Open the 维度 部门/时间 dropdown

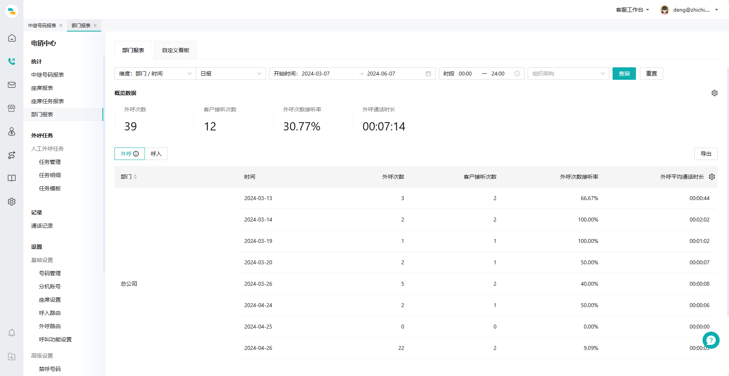pyautogui.click(x=155, y=74)
